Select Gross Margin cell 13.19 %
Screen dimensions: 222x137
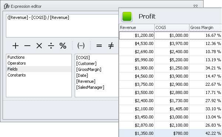(205, 60)
